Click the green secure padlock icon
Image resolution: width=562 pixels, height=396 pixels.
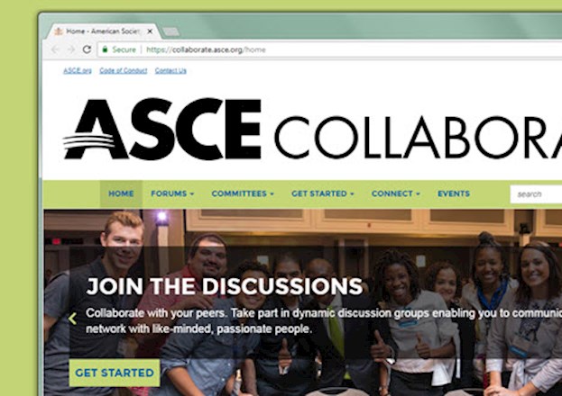pos(105,49)
